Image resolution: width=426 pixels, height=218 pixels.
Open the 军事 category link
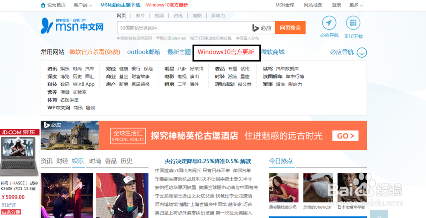pyautogui.click(x=268, y=84)
